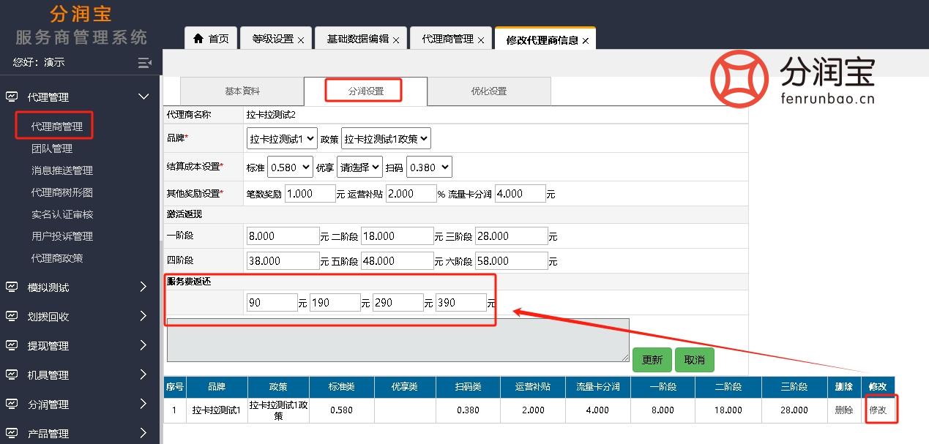Close the 等级设置 tab
929x444 pixels.
click(x=301, y=40)
